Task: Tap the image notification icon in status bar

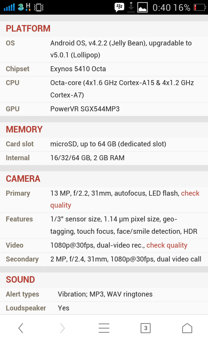Action: tap(143, 7)
